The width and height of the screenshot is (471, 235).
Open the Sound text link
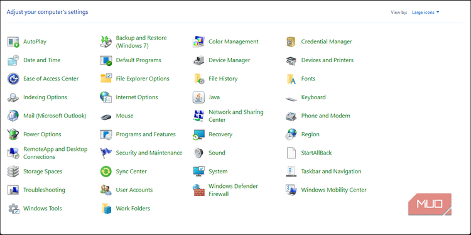pyautogui.click(x=217, y=153)
